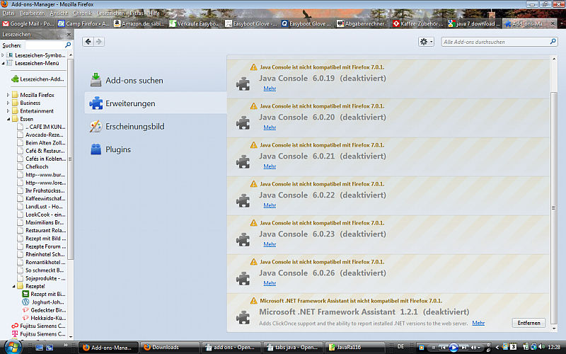Image resolution: width=566 pixels, height=354 pixels.
Task: Close the Add-ons-Manager tab
Action: point(553,23)
